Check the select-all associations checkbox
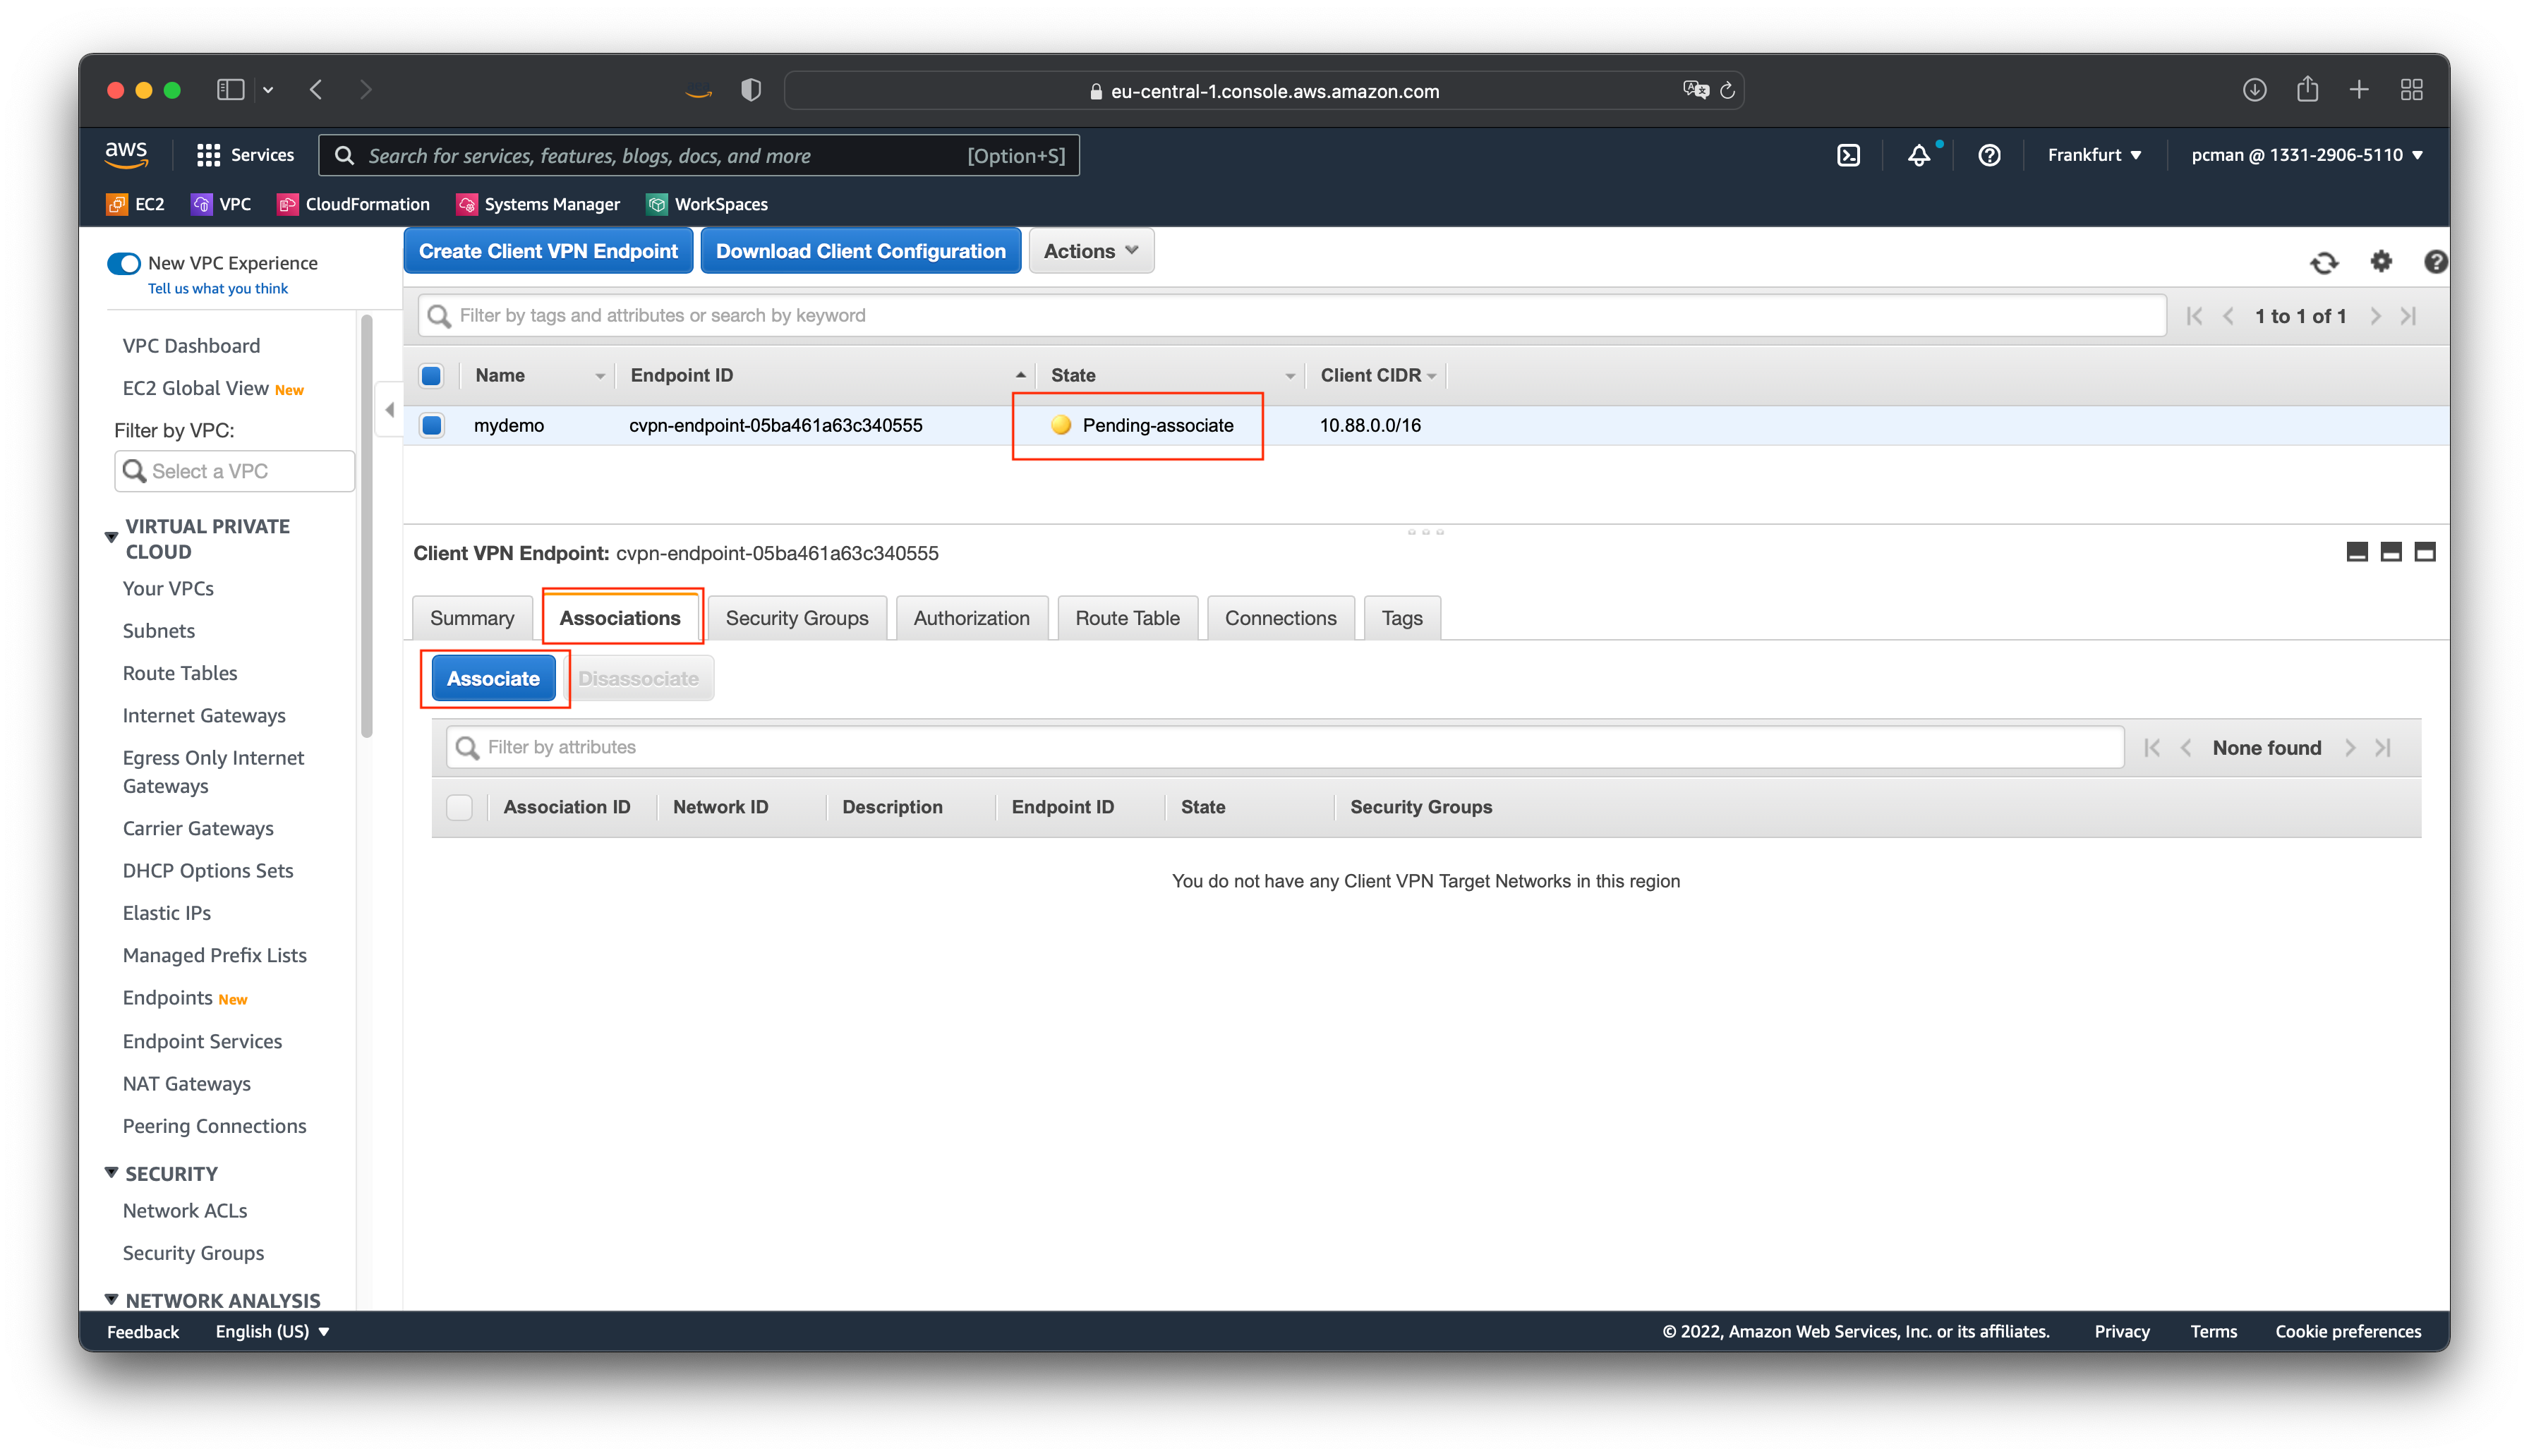The width and height of the screenshot is (2529, 1456). [x=459, y=807]
